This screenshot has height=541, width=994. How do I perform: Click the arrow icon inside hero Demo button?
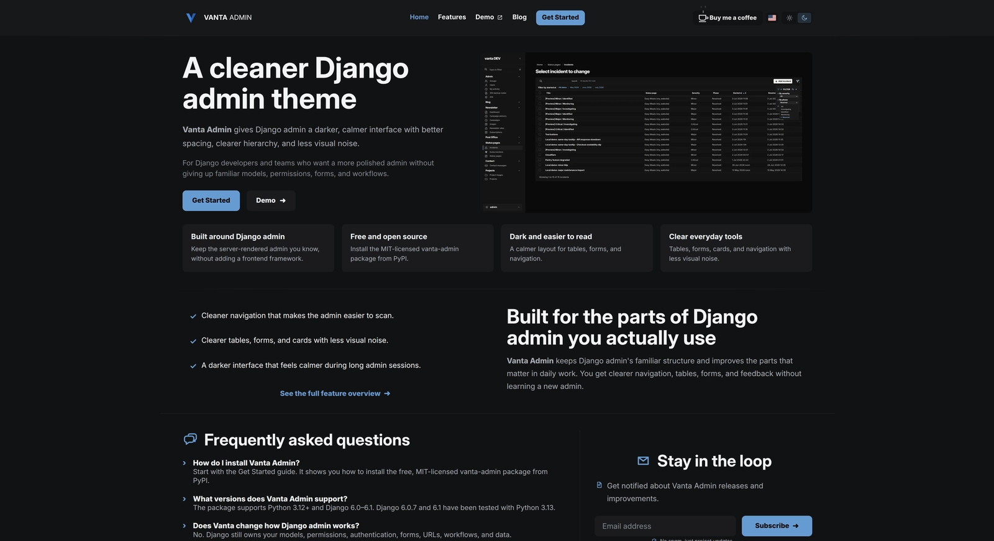point(283,200)
